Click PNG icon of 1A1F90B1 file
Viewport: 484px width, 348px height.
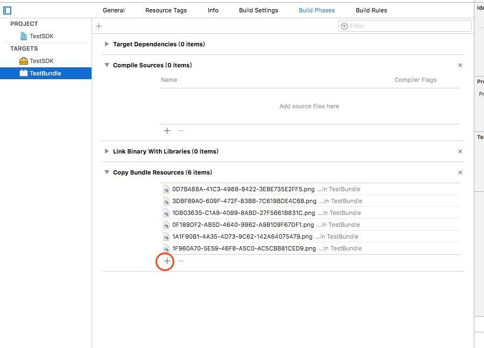coord(166,236)
